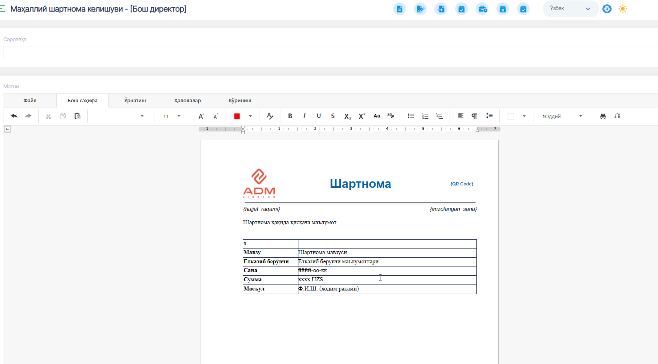
Task: Click the {hujjat_raqami} placeholder
Action: [261, 209]
